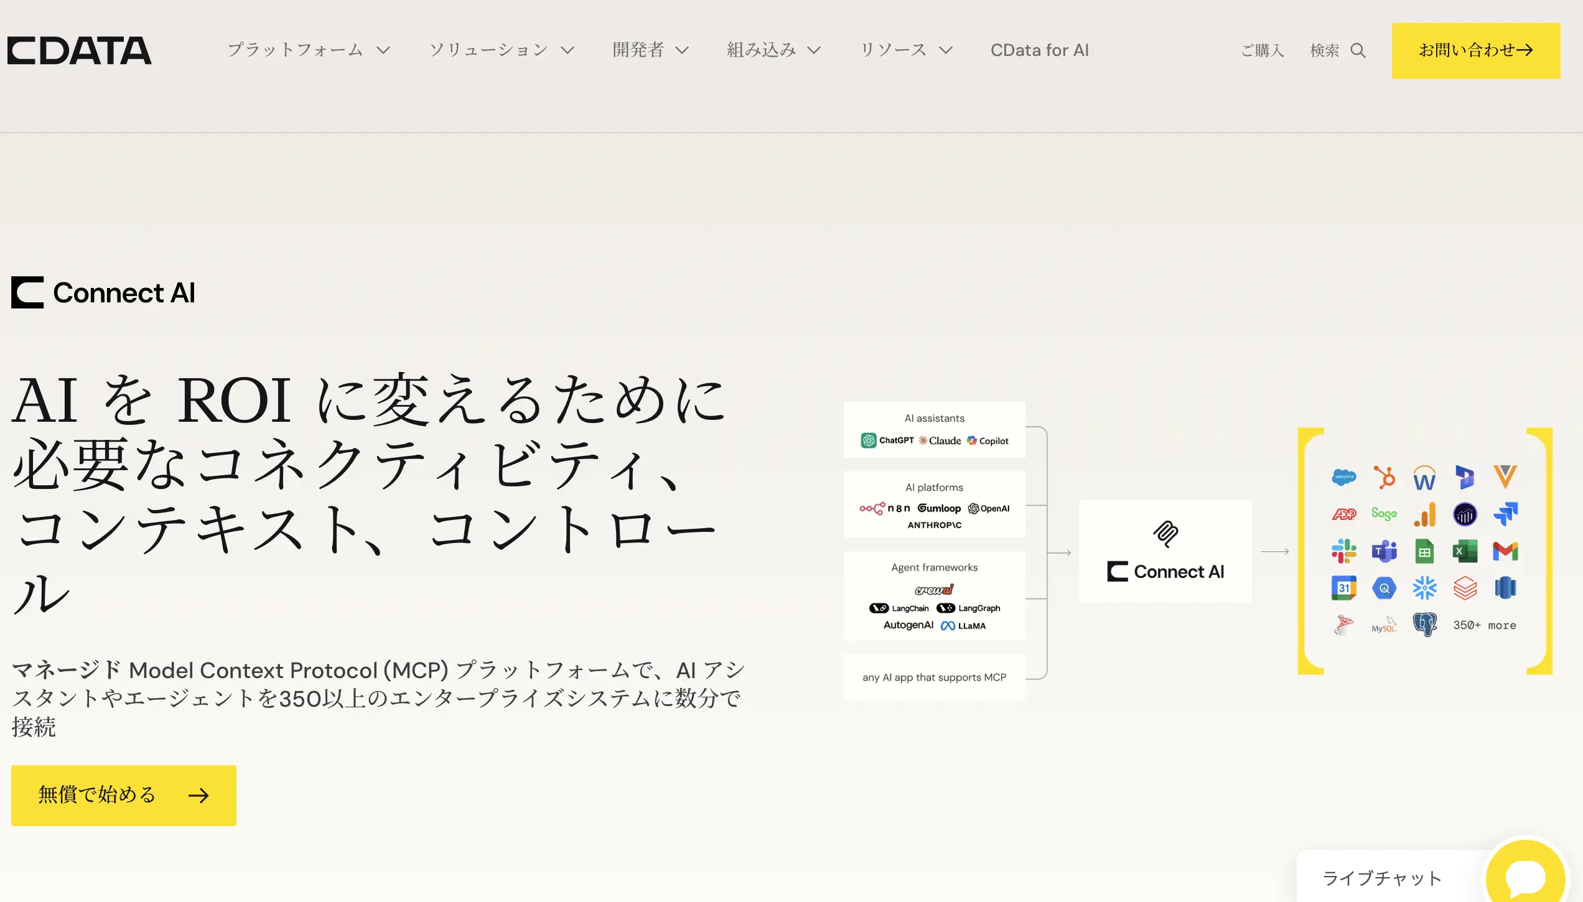
Task: Click the ChatGPT logo under AI assistants
Action: click(x=887, y=440)
